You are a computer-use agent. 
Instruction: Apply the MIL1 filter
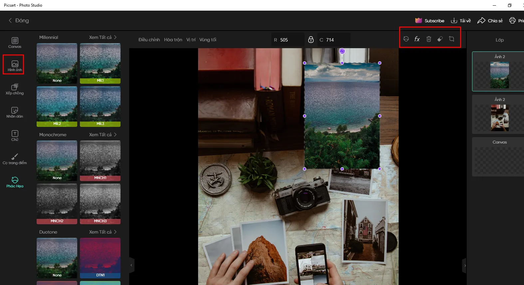point(100,63)
